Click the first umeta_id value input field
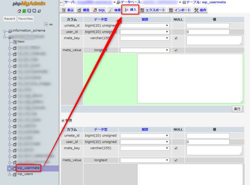 point(207,26)
